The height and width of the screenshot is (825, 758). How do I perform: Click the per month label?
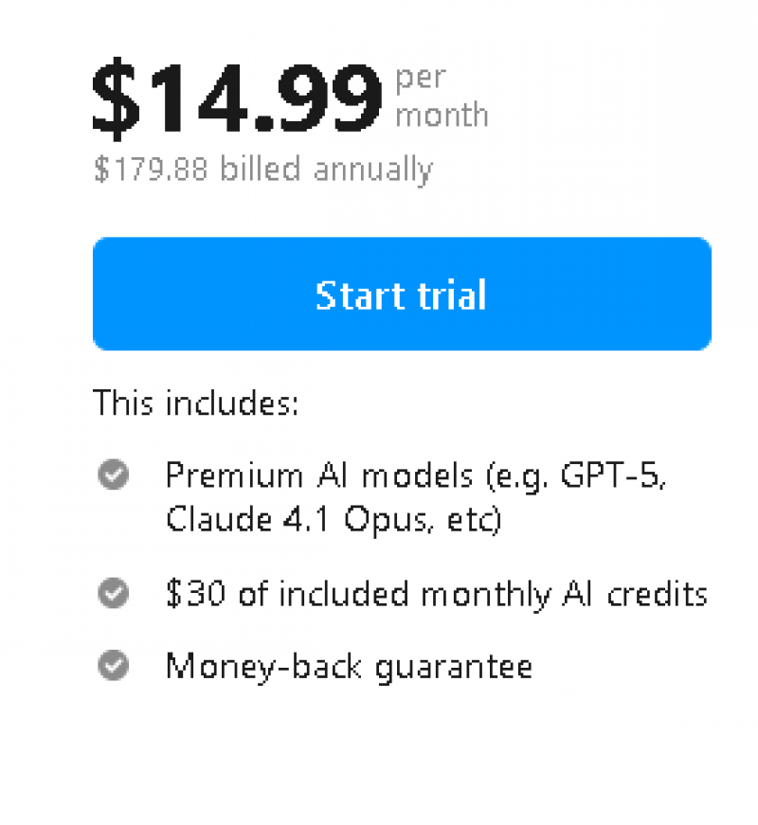442,95
